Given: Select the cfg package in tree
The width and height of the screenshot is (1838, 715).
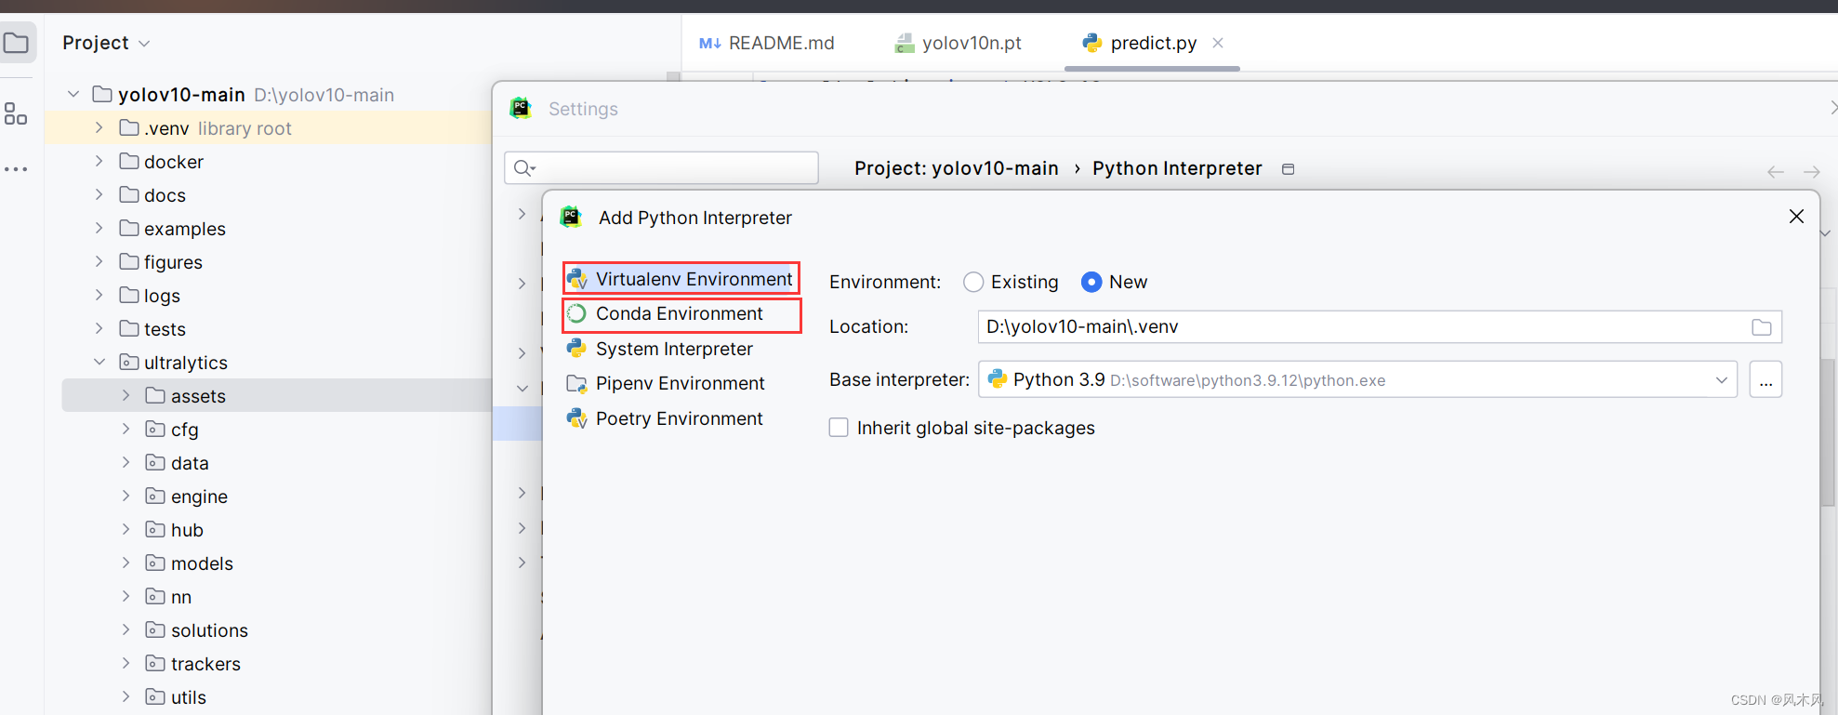Looking at the screenshot, I should point(184,430).
